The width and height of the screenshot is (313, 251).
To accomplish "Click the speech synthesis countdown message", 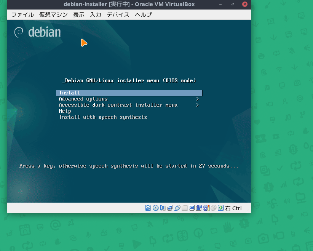I will 129,166.
